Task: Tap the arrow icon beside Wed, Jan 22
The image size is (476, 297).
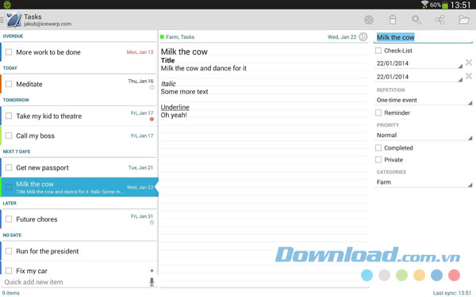Action: [363, 37]
